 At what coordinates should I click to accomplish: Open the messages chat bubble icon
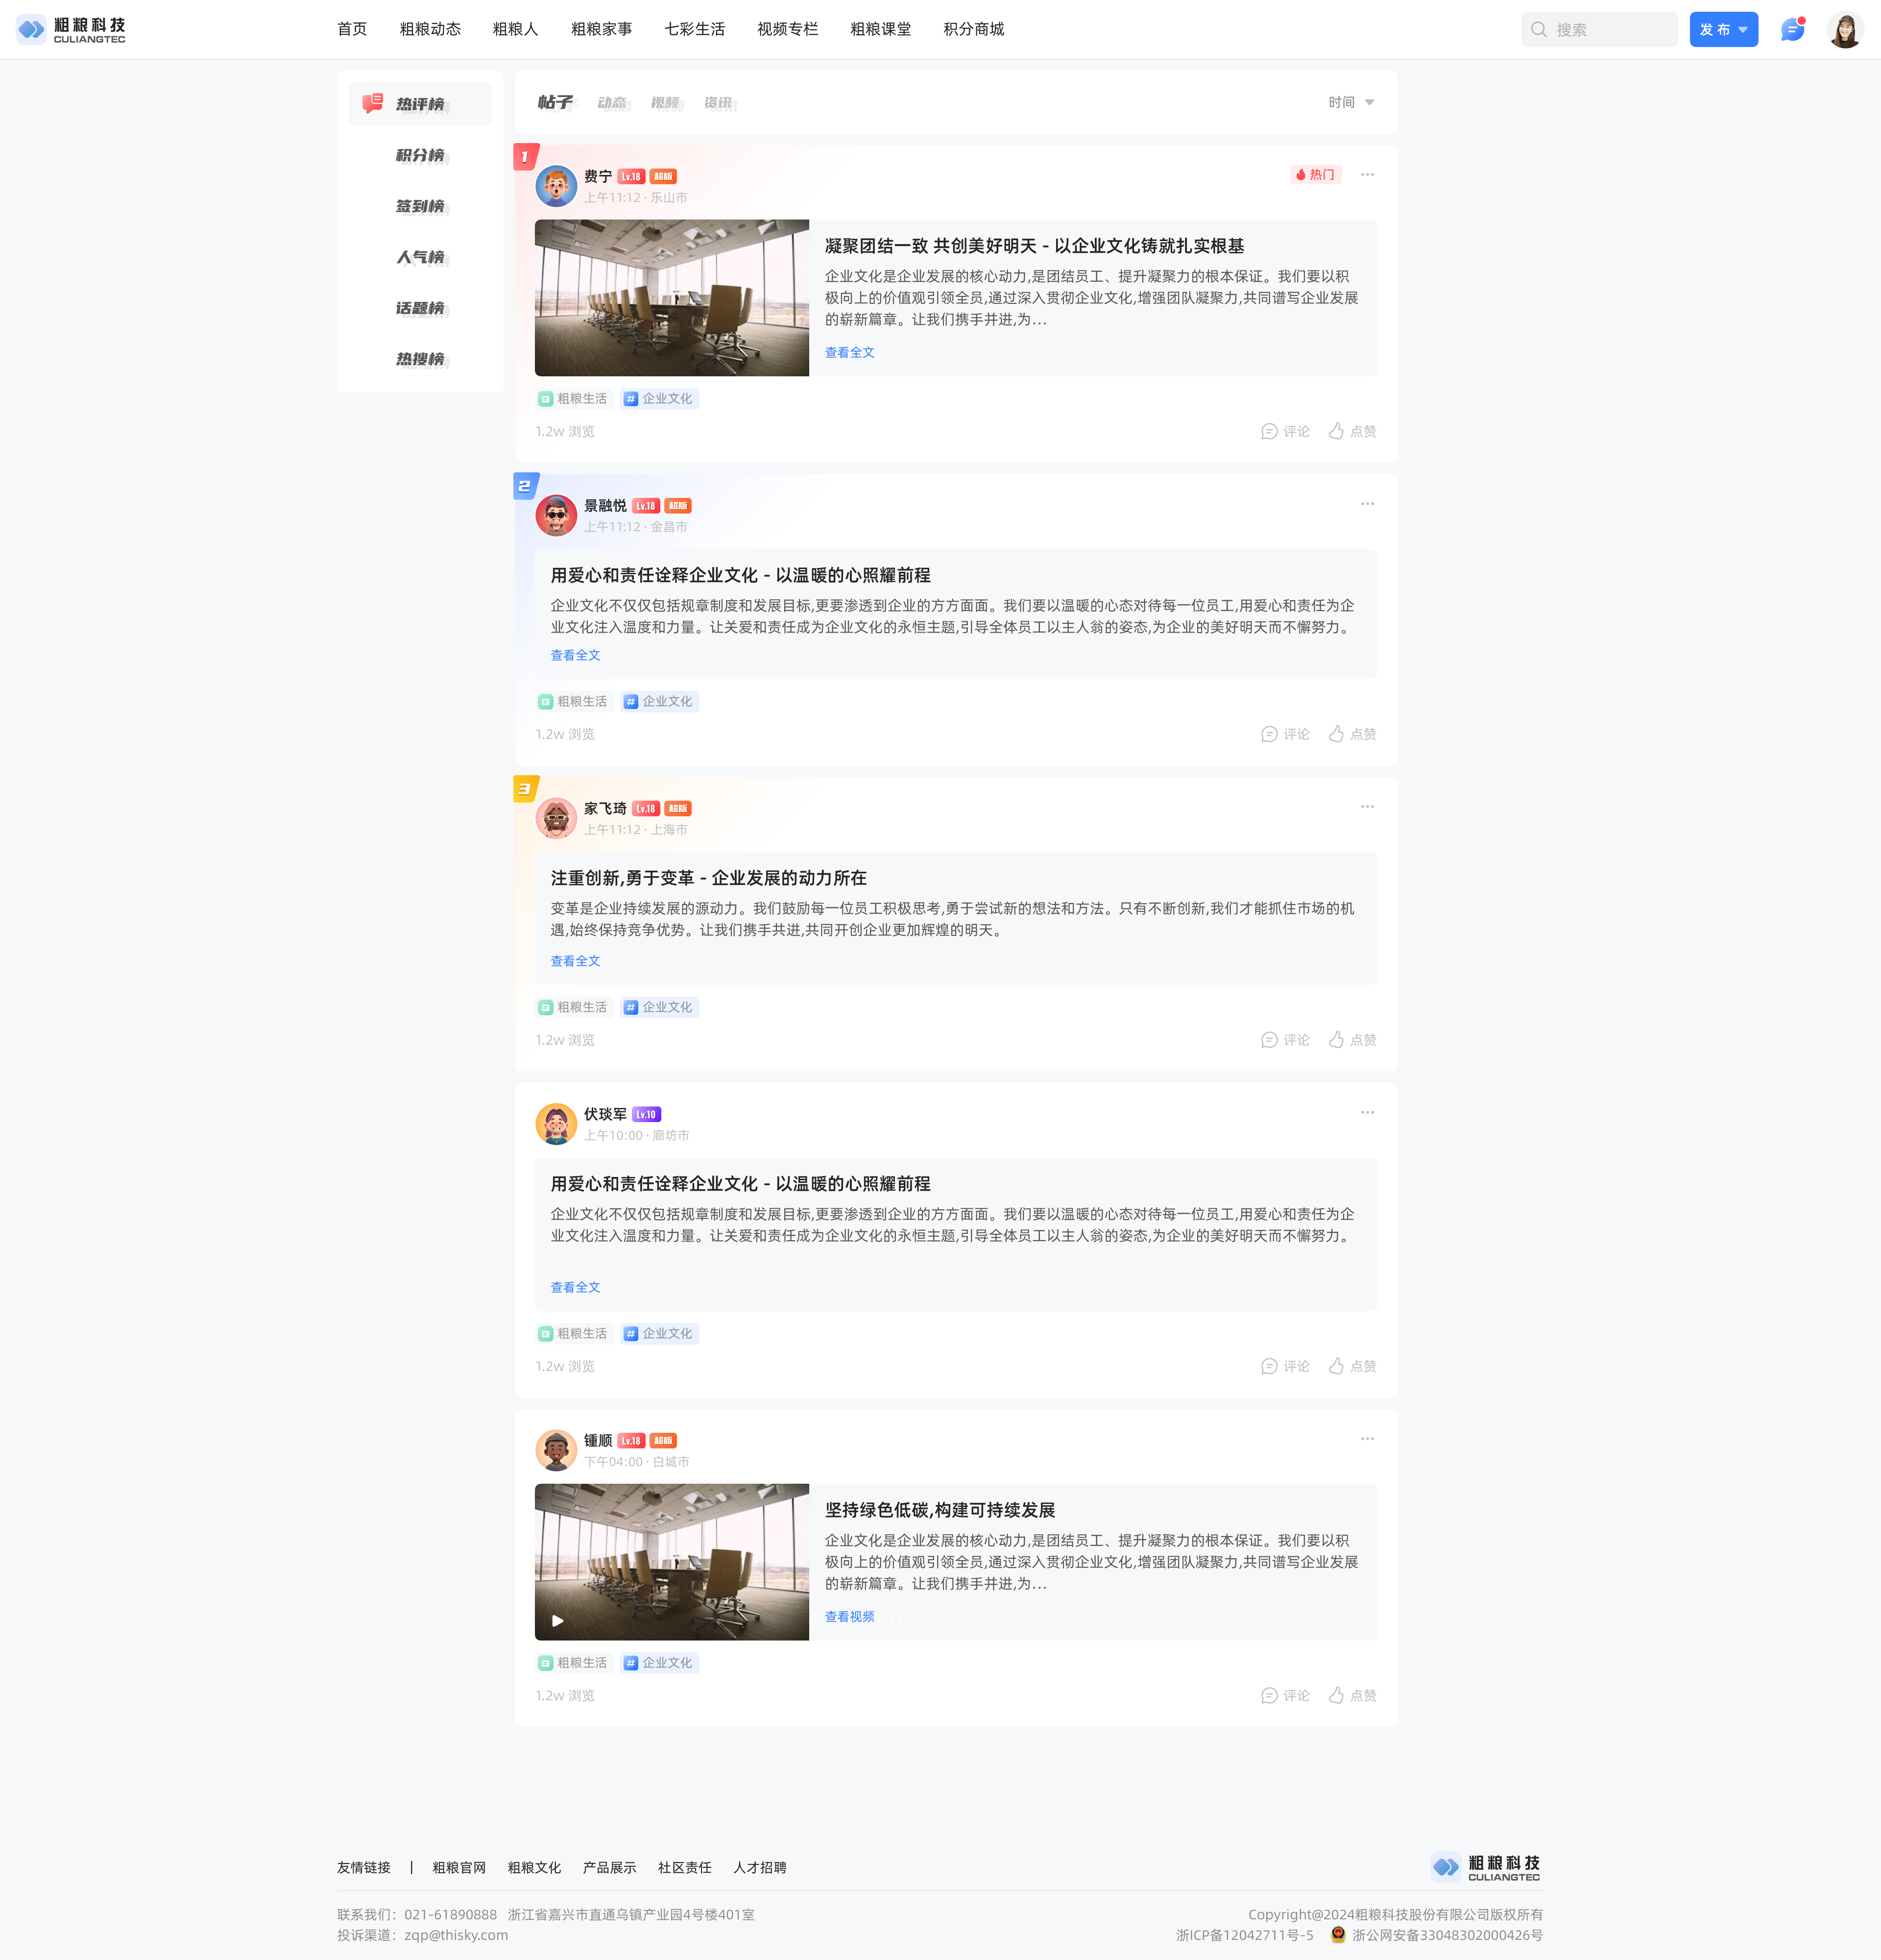(1792, 30)
